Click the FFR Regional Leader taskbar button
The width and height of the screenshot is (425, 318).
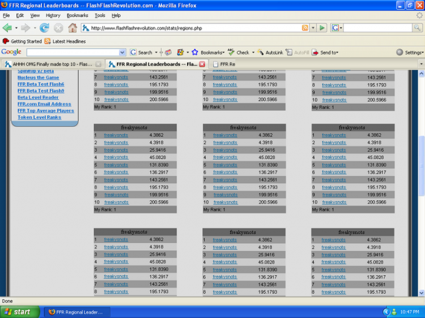[x=77, y=312]
